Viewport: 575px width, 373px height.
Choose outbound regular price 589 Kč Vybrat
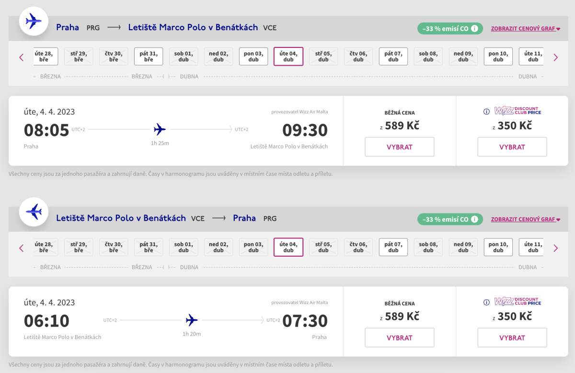(x=399, y=147)
